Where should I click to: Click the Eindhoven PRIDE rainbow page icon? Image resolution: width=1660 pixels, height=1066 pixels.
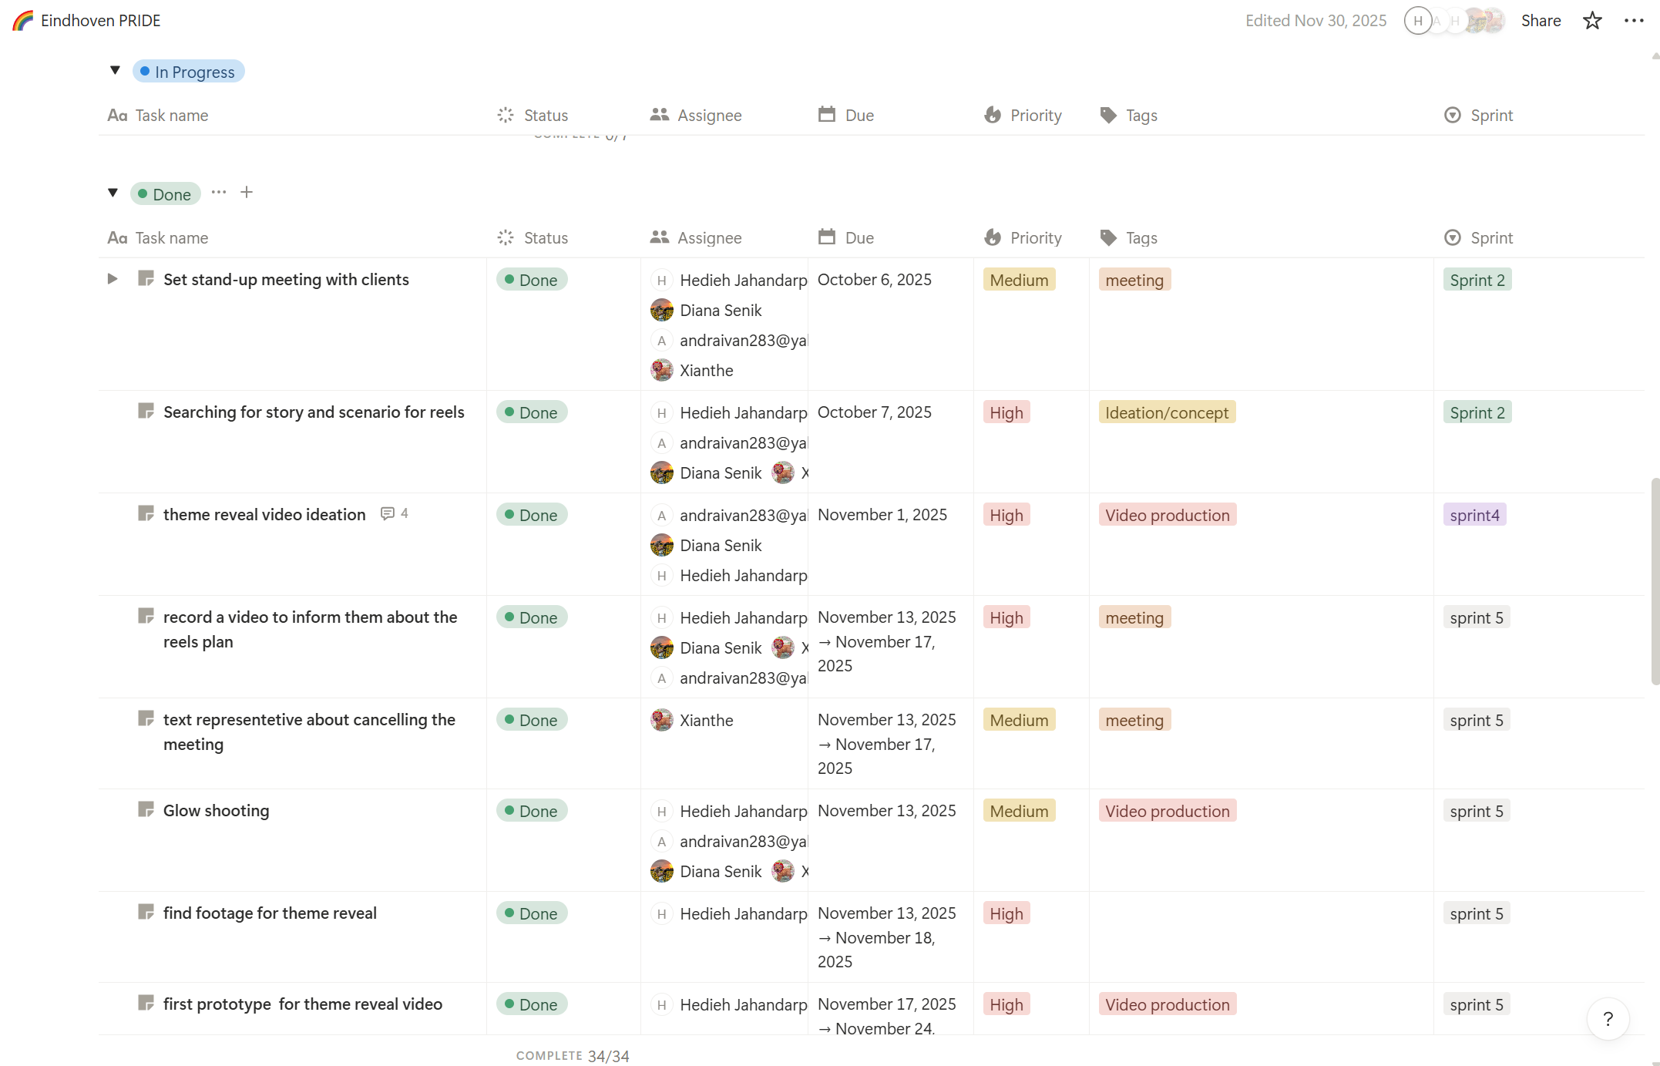[x=23, y=21]
